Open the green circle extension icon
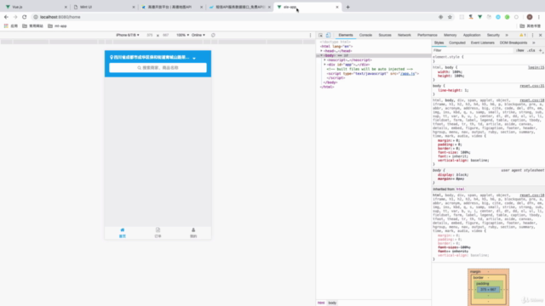This screenshot has height=306, width=545. [508, 17]
